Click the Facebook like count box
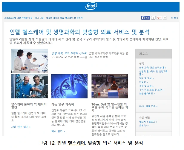 [x=153, y=18]
